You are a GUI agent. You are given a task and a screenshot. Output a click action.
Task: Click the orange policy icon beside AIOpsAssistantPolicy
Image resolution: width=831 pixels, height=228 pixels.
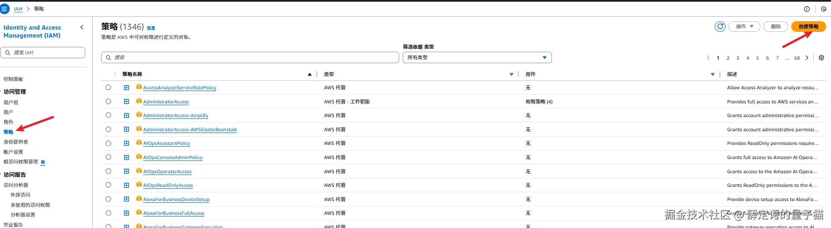[139, 143]
